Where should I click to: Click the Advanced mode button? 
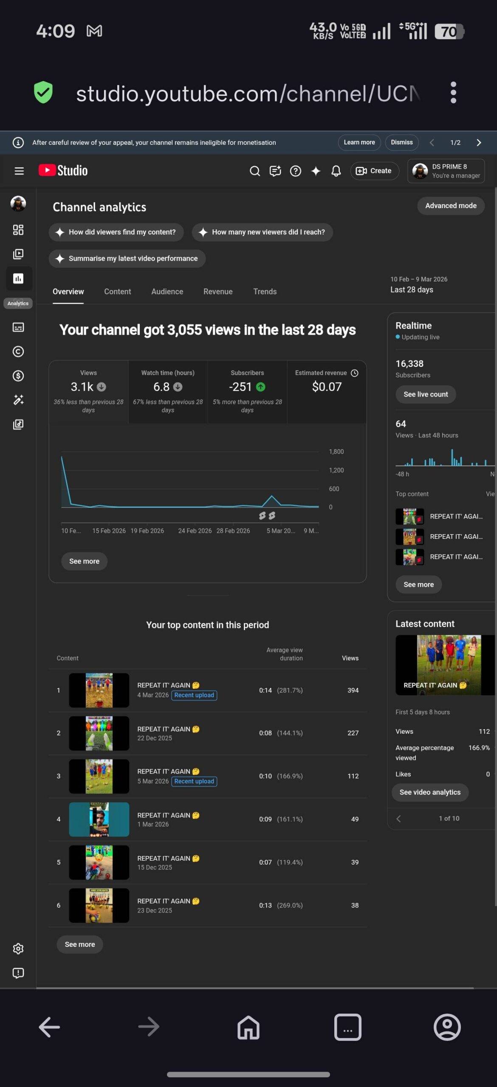tap(451, 206)
